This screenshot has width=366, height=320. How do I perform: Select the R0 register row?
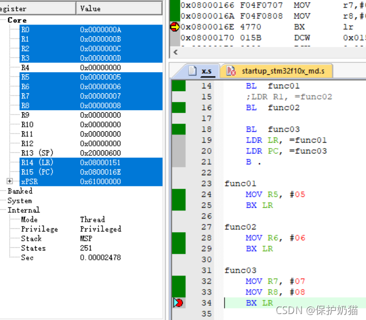(x=91, y=30)
